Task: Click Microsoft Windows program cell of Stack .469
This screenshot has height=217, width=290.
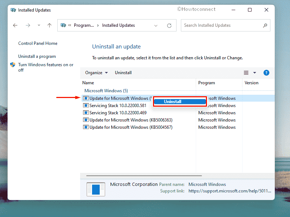Action: click(x=217, y=113)
